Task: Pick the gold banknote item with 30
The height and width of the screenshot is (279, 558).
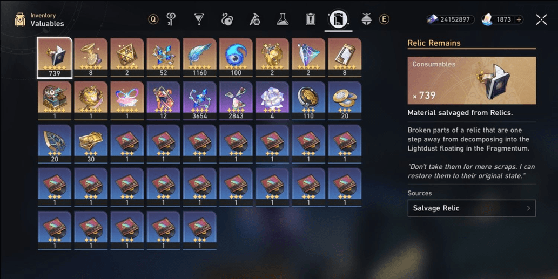Action: tap(91, 144)
